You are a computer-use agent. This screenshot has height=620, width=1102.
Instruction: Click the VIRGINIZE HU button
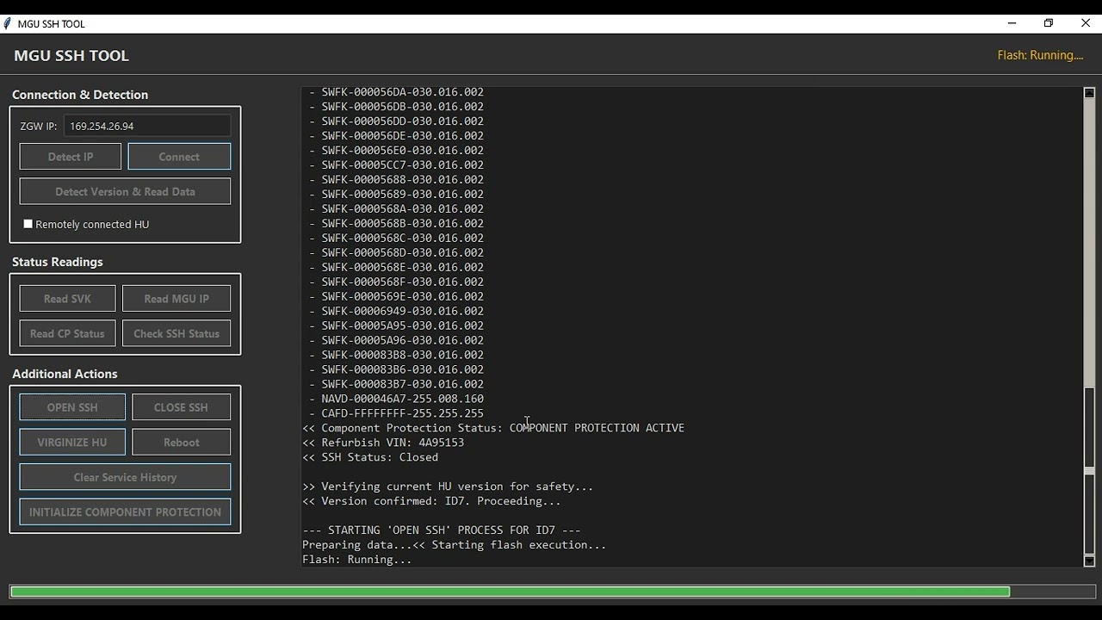(72, 442)
